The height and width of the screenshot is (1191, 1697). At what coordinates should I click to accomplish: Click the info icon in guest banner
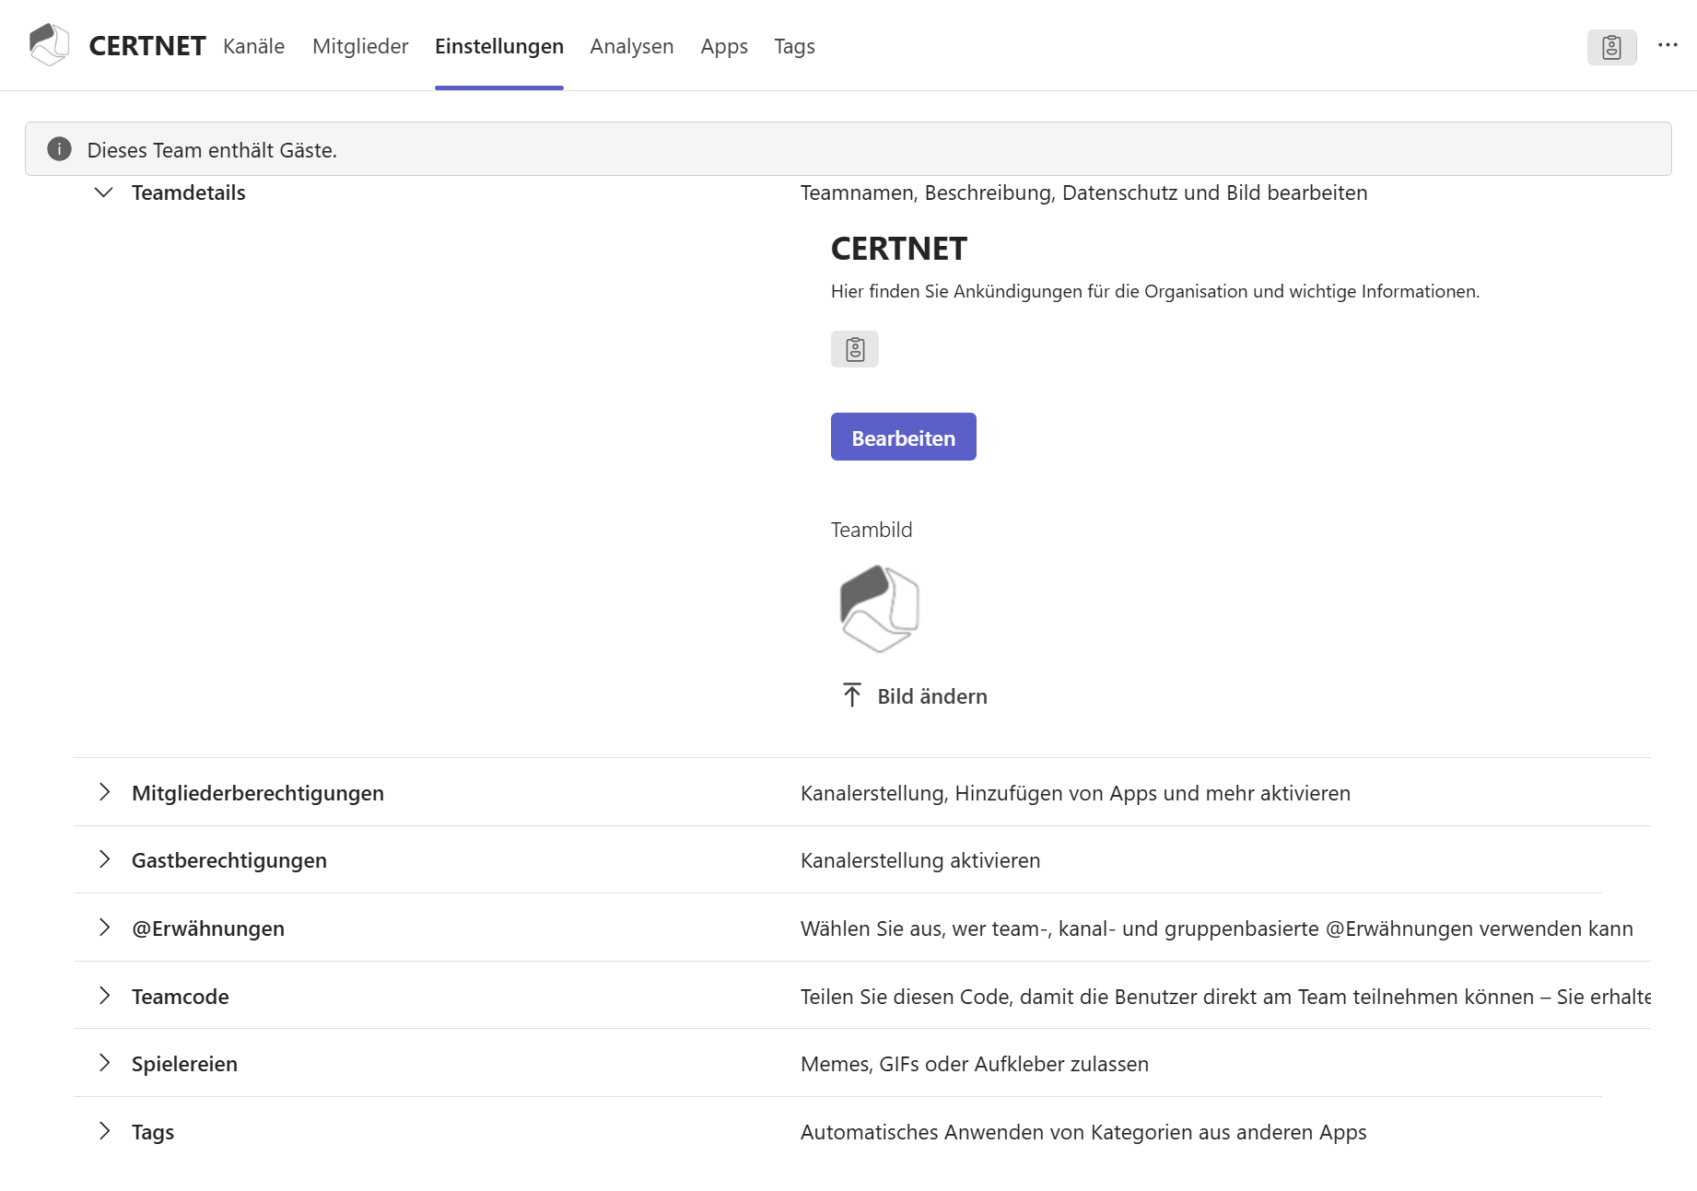pyautogui.click(x=60, y=149)
